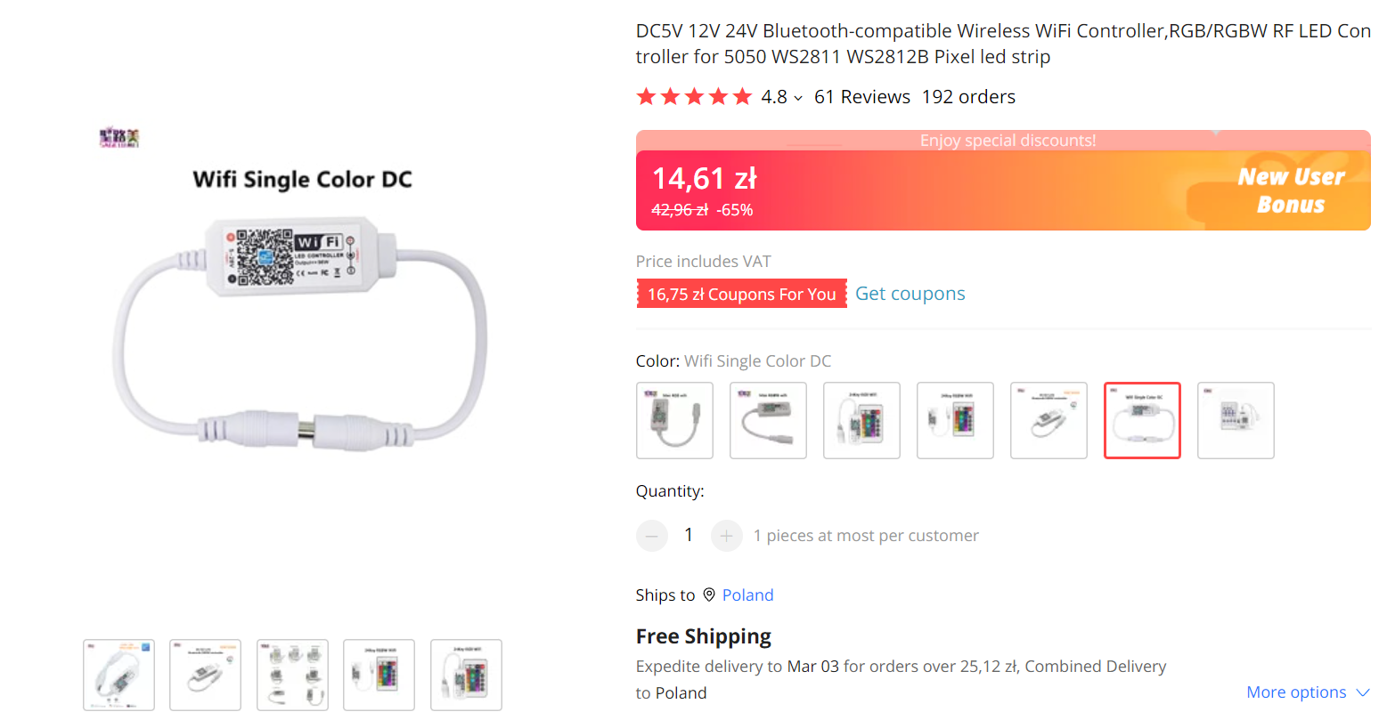View the last gallery thumbnail with remote
Image resolution: width=1387 pixels, height=720 pixels.
pos(466,675)
